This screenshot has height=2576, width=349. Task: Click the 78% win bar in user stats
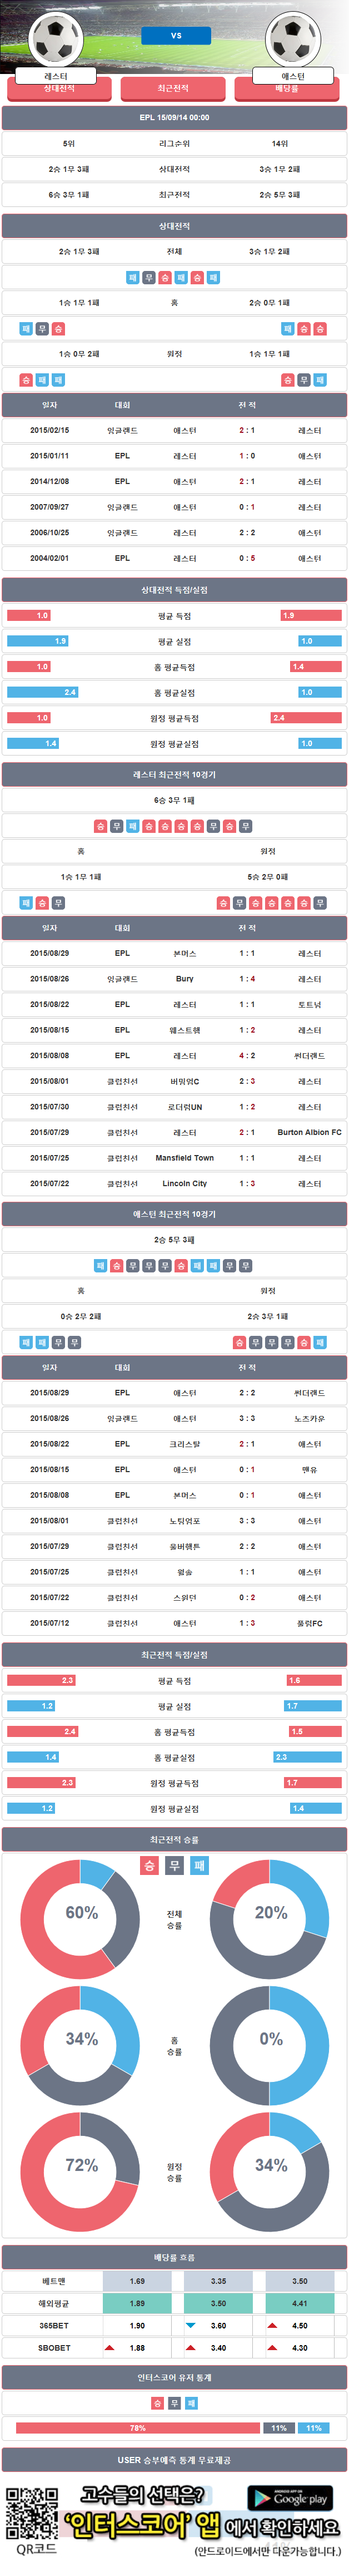pos(138,2427)
